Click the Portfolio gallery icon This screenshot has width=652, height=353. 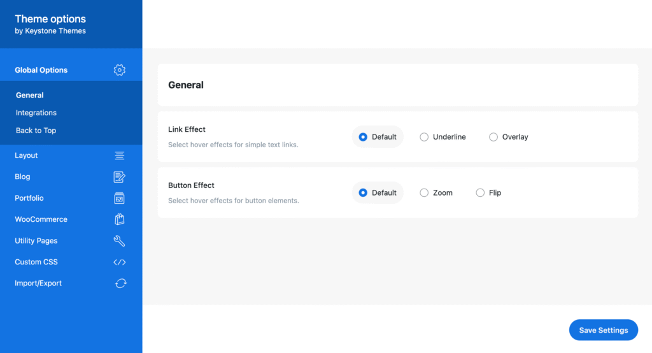[x=119, y=198]
